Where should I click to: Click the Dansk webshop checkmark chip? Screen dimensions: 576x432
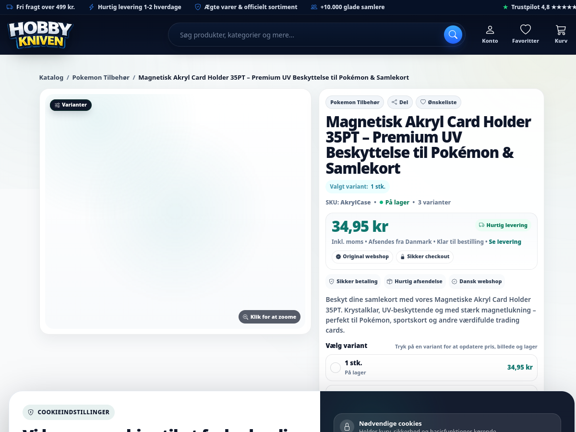477,282
